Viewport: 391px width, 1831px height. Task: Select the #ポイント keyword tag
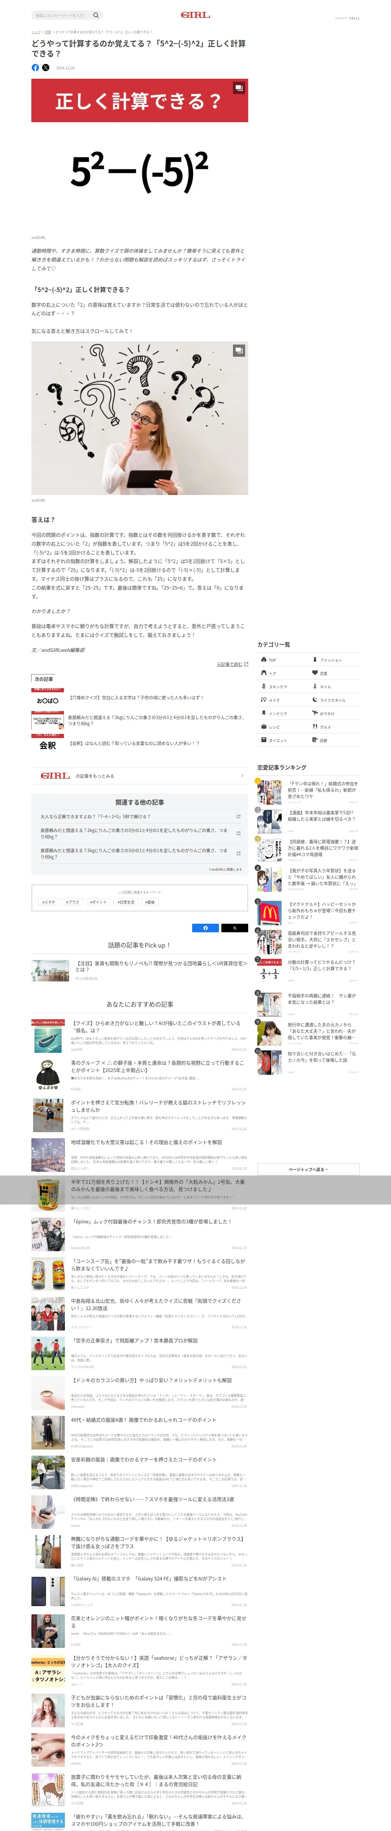(x=98, y=902)
